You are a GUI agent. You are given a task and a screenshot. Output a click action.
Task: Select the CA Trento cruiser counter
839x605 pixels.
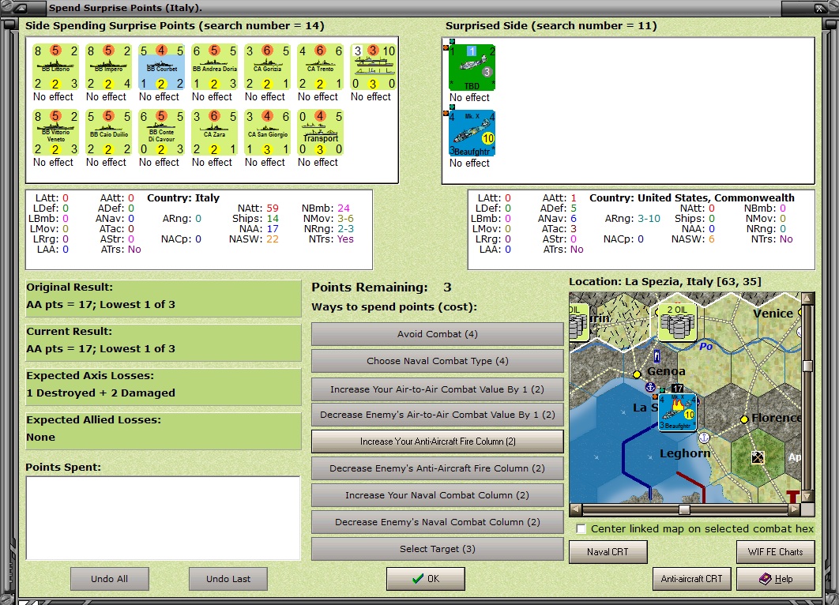pos(321,67)
